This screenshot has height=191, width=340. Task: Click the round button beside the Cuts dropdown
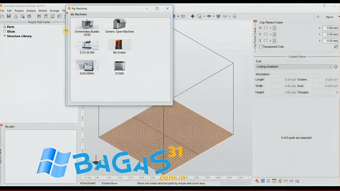point(336,66)
